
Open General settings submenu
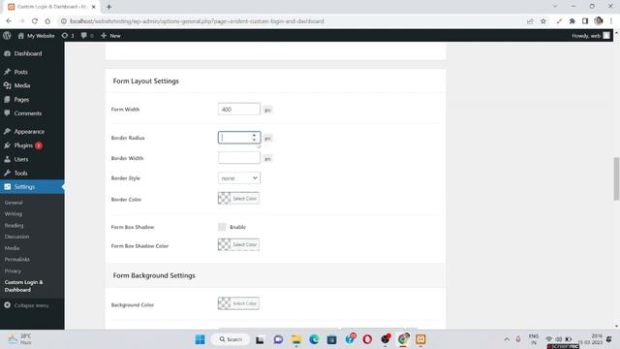(x=14, y=203)
